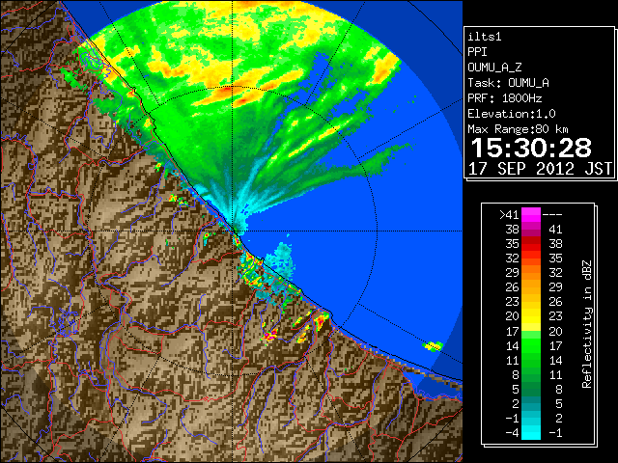Pick the cyan swatch at the color bar bottom
This screenshot has width=618, height=463.
(531, 433)
